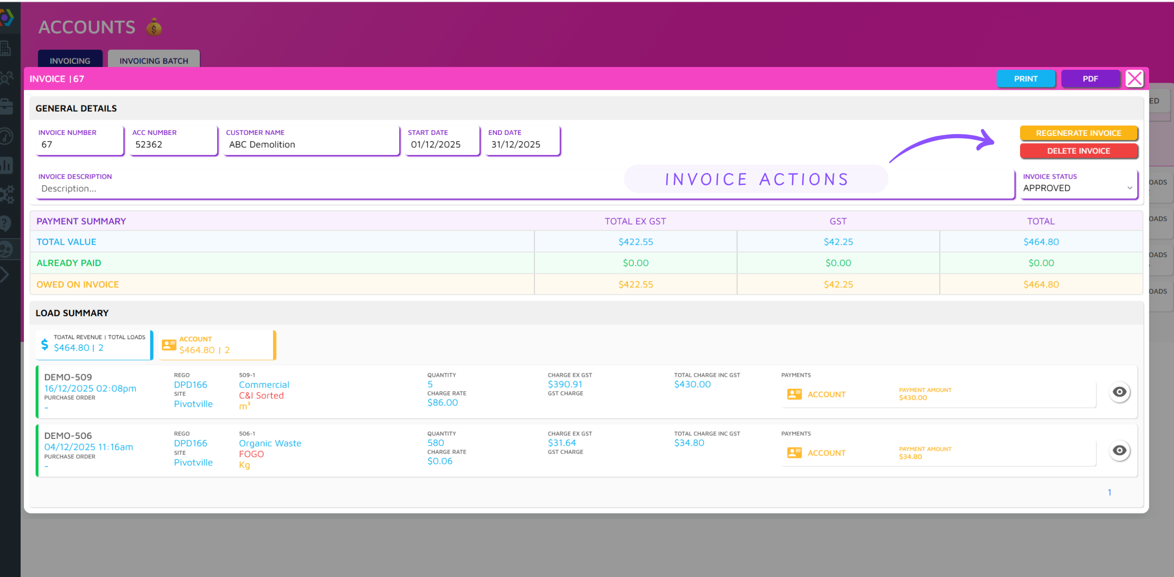Viewport: 1174px width, 577px height.
Task: Open the user profile icon in sidebar
Action: click(x=6, y=249)
